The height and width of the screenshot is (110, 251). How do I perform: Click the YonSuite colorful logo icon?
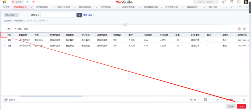pos(4,2)
